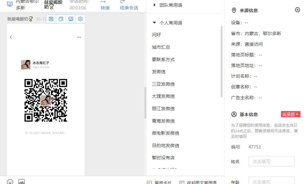Select the 发微信 quick phrase
This screenshot has height=184, width=307.
(x=159, y=72)
